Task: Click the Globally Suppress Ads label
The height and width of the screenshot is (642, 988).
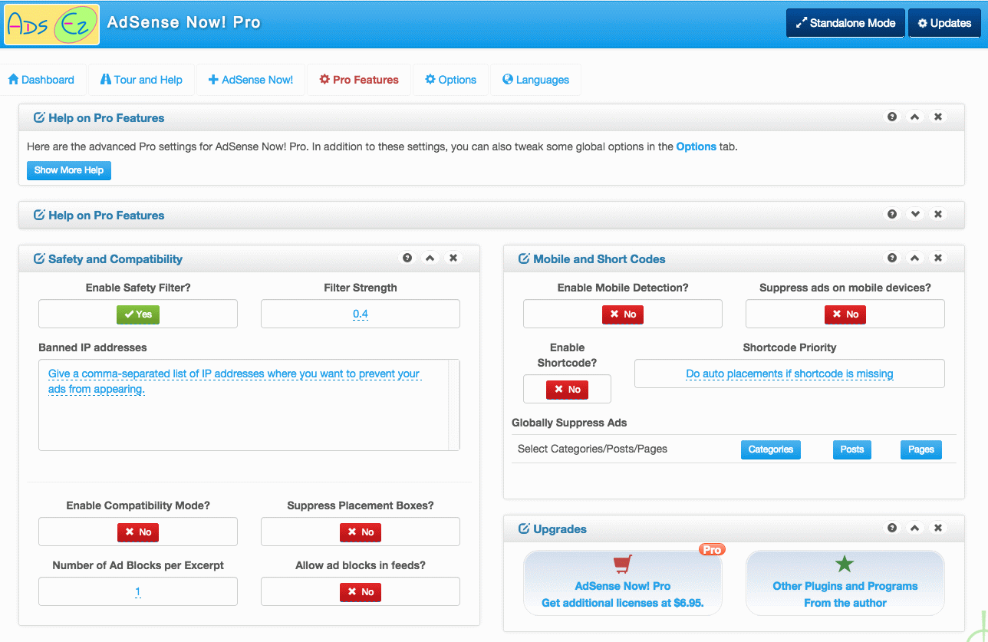Action: click(569, 423)
